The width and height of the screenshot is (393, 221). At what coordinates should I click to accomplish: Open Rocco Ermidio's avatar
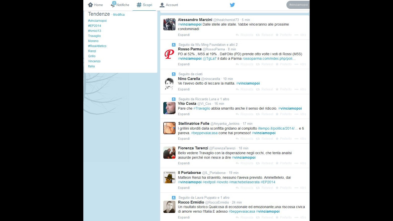click(x=169, y=207)
